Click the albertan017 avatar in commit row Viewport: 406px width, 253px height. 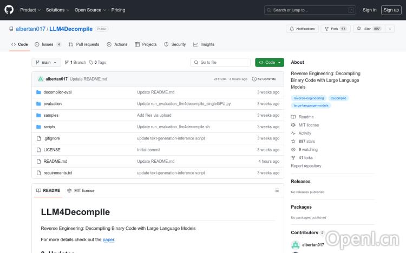tap(41, 79)
